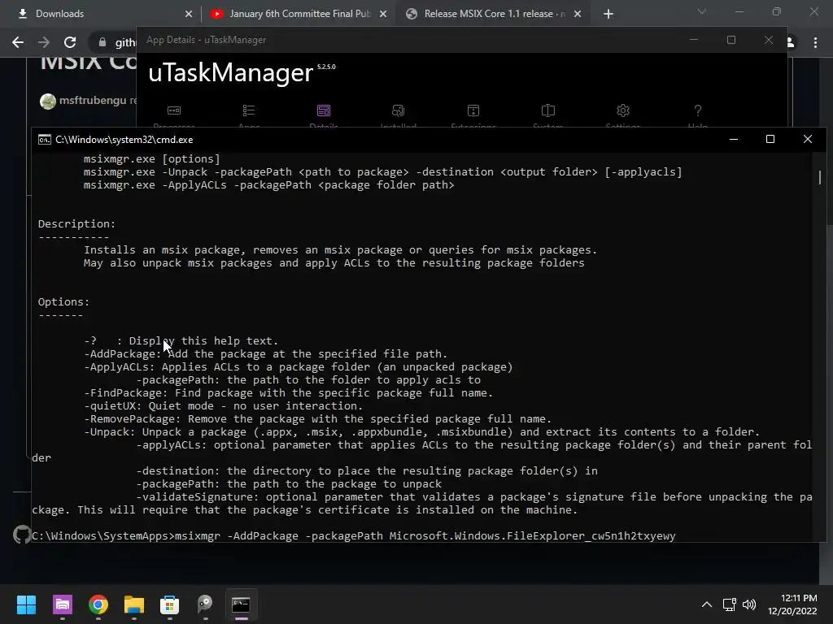Click the 'Options:' heading in cmd
Image resolution: width=833 pixels, height=624 pixels.
pyautogui.click(x=63, y=302)
